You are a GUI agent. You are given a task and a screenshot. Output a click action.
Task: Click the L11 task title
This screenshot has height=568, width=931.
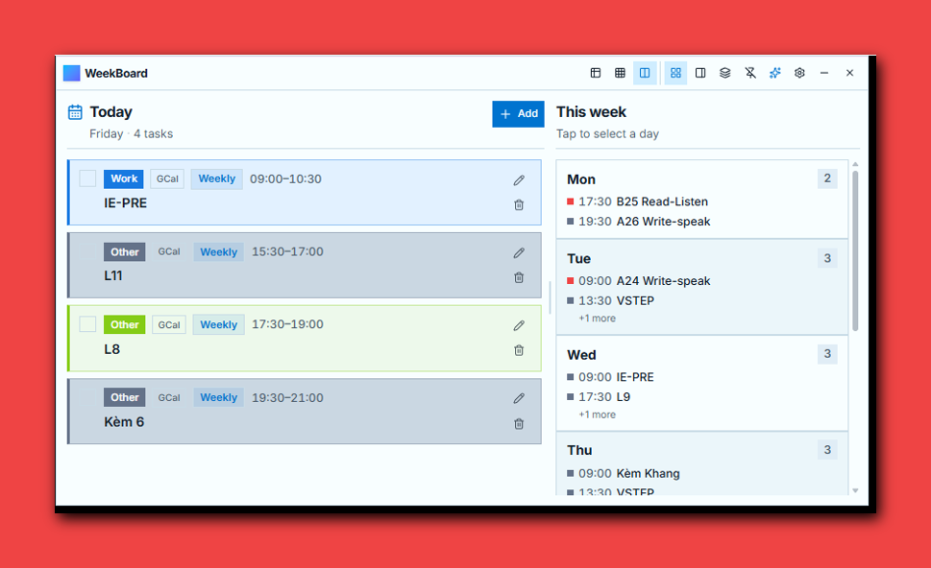tap(113, 275)
